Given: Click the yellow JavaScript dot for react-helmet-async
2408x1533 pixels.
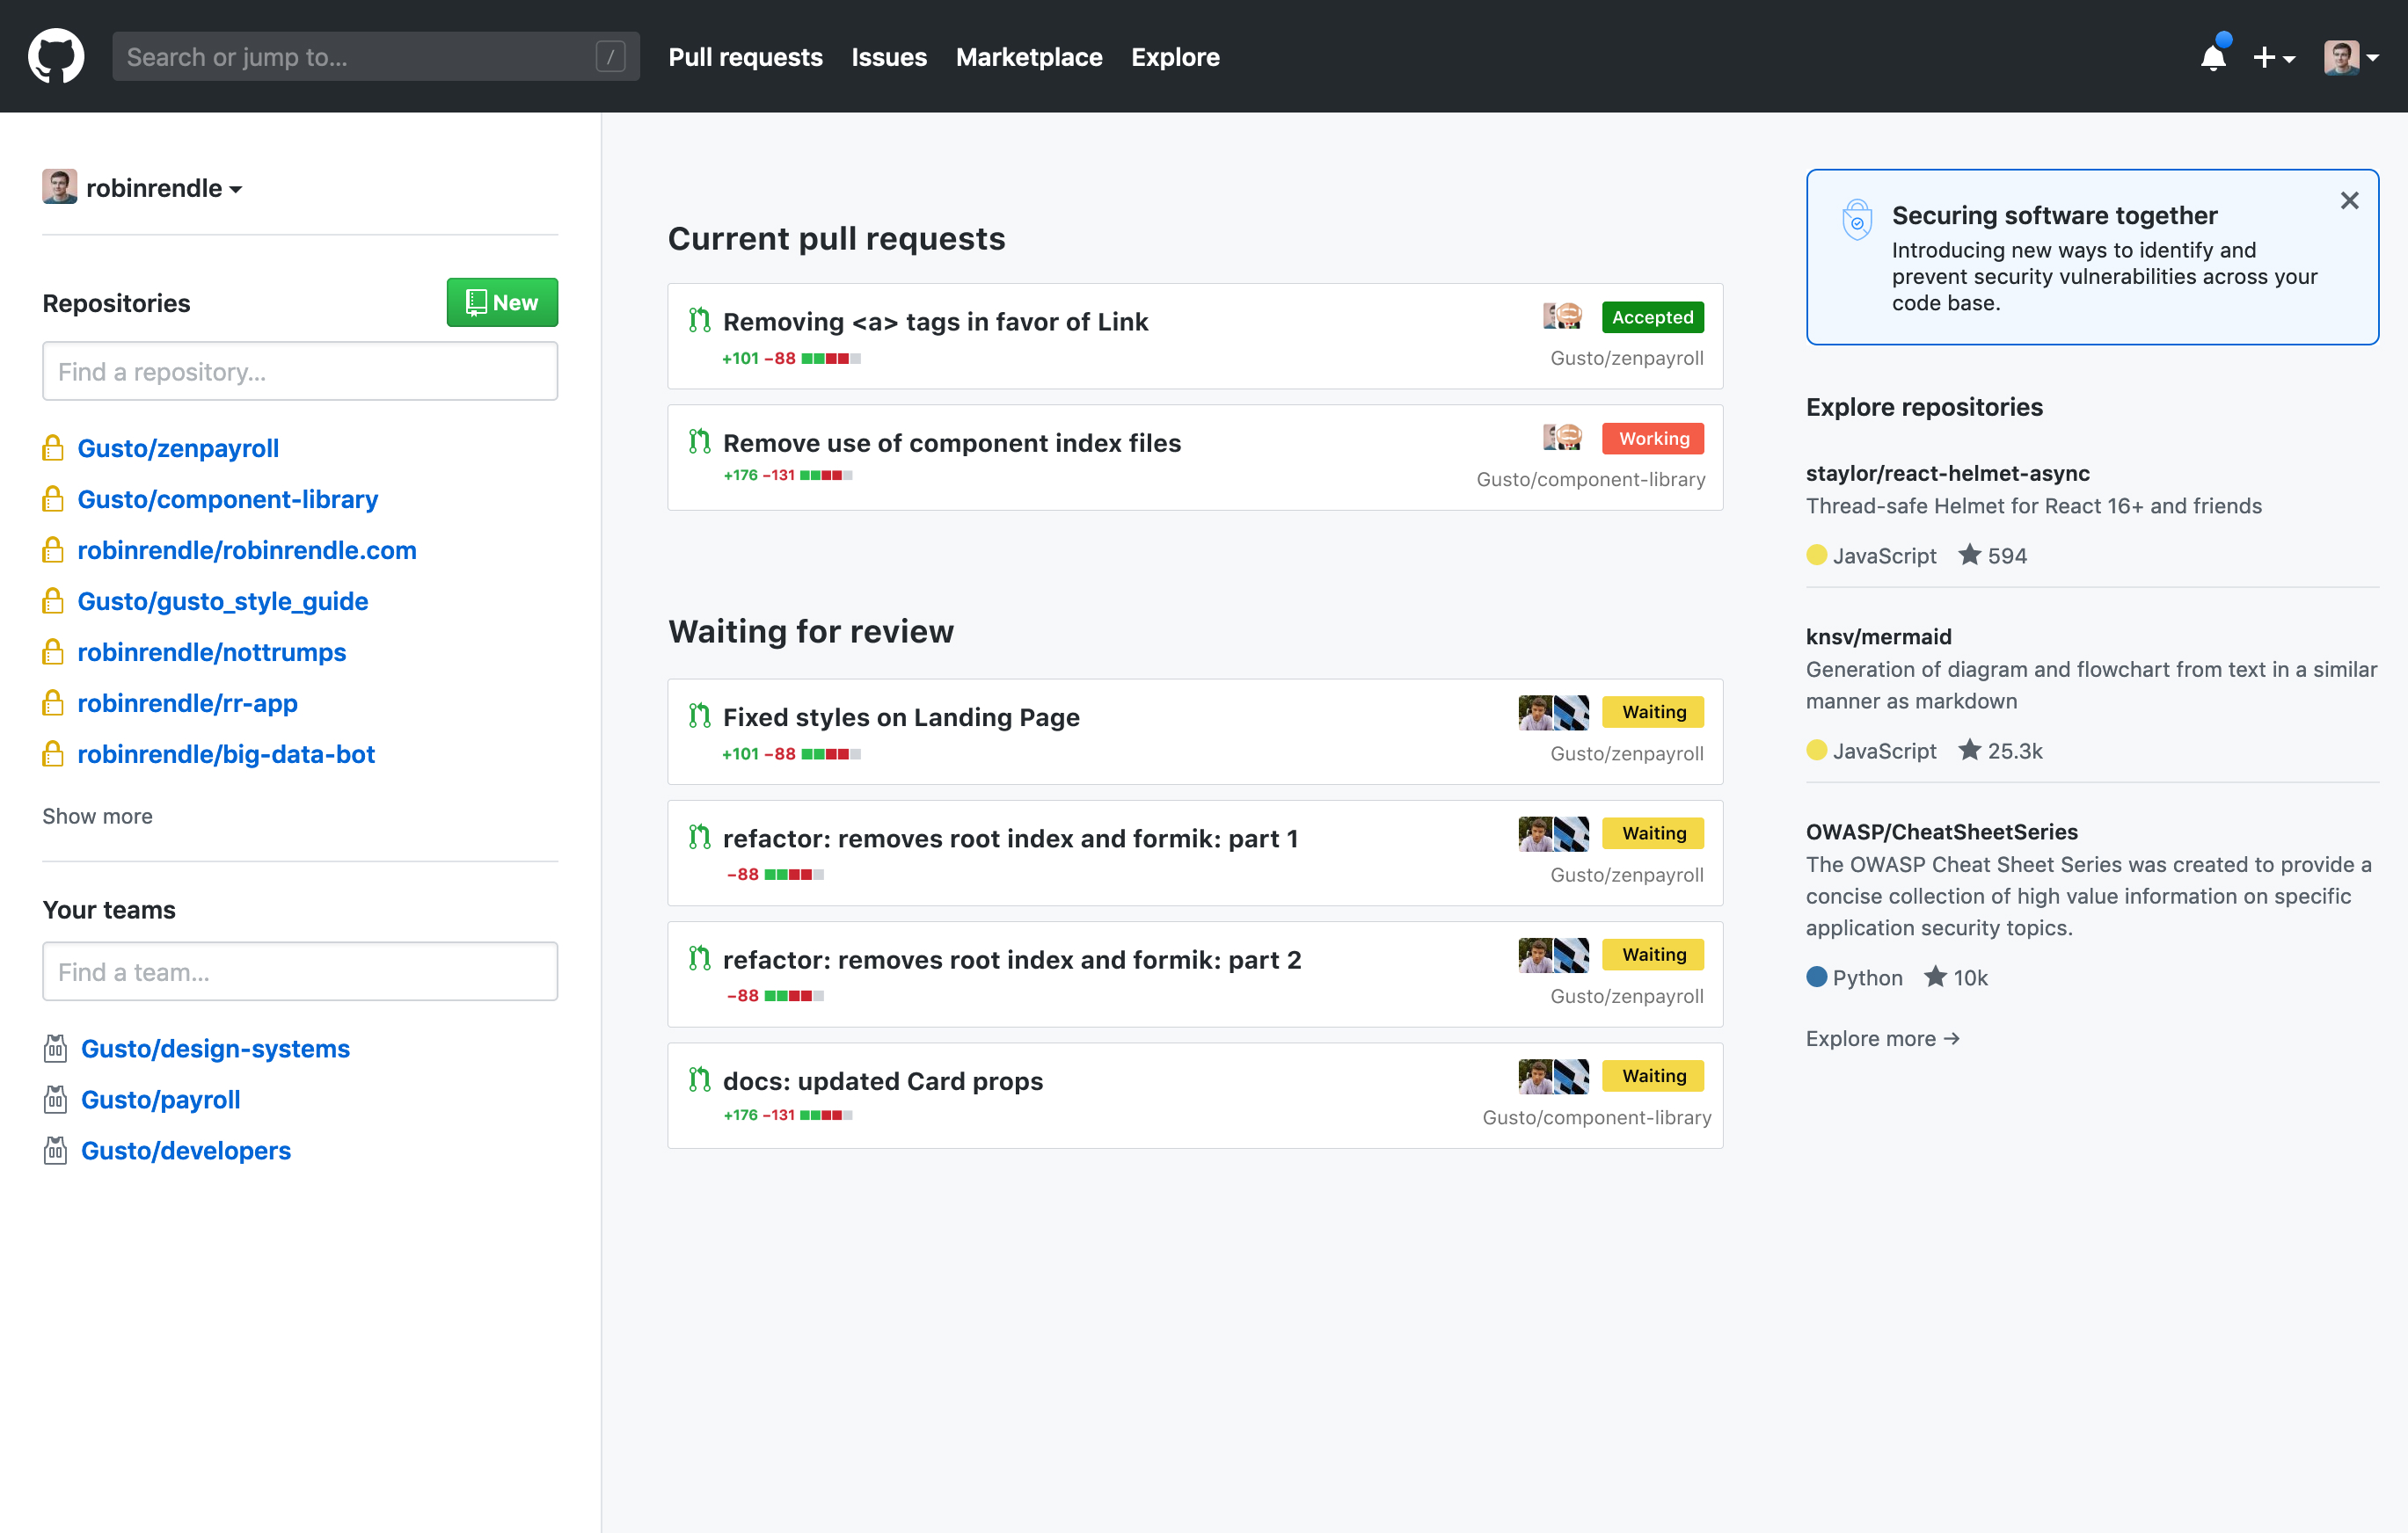Looking at the screenshot, I should coord(1816,555).
